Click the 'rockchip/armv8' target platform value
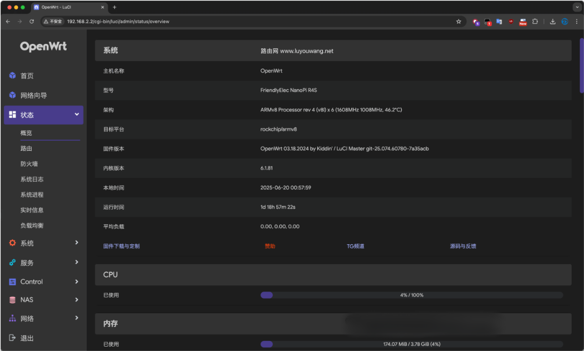The height and width of the screenshot is (351, 584). [278, 129]
